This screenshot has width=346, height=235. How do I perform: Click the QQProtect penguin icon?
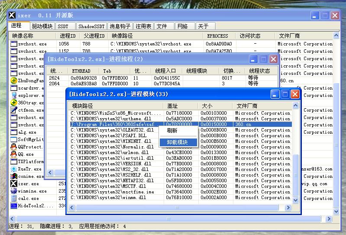click(x=14, y=147)
